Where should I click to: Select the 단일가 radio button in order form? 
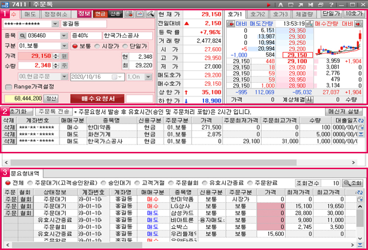point(125,46)
